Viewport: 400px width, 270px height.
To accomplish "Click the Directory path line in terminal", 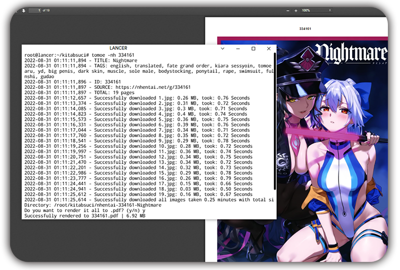I will point(87,206).
